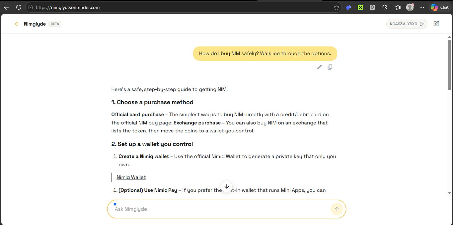The image size is (453, 225).
Task: Click the Nimglyde app title
Action: [x=35, y=24]
